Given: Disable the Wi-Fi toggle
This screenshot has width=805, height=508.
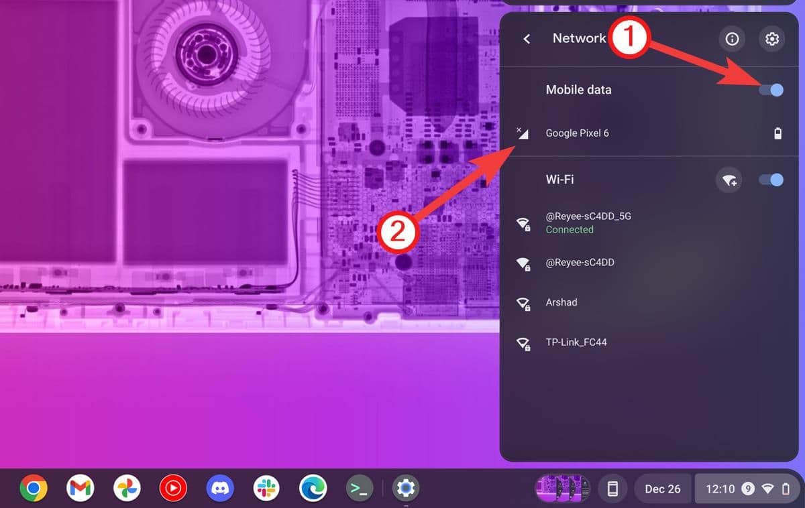Looking at the screenshot, I should [771, 180].
